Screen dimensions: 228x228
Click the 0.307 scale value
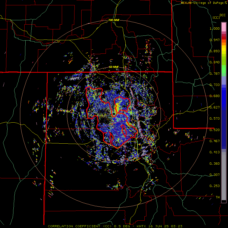pos(215,175)
